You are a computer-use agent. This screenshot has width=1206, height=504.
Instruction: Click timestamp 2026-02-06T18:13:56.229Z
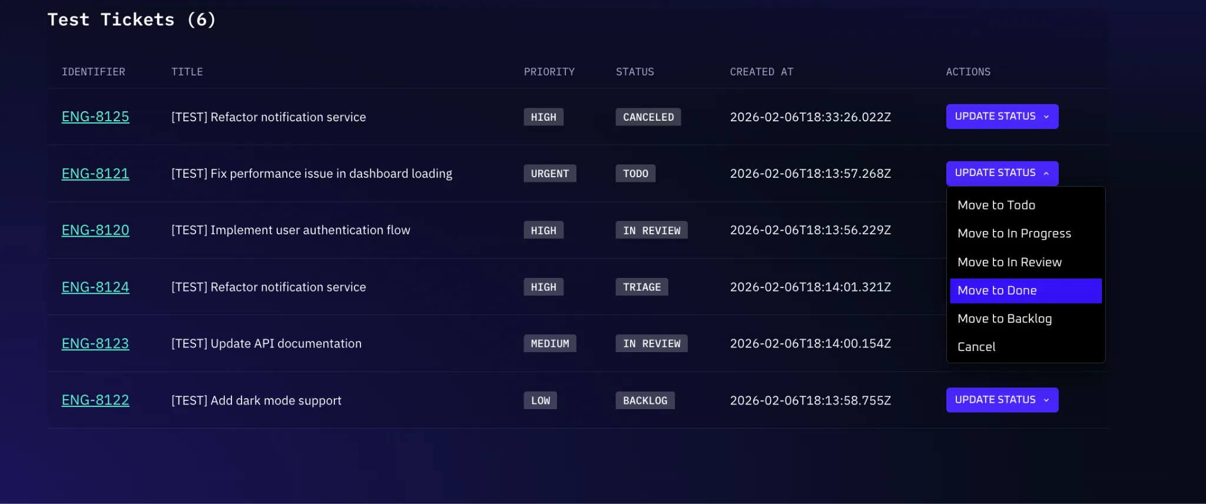810,230
